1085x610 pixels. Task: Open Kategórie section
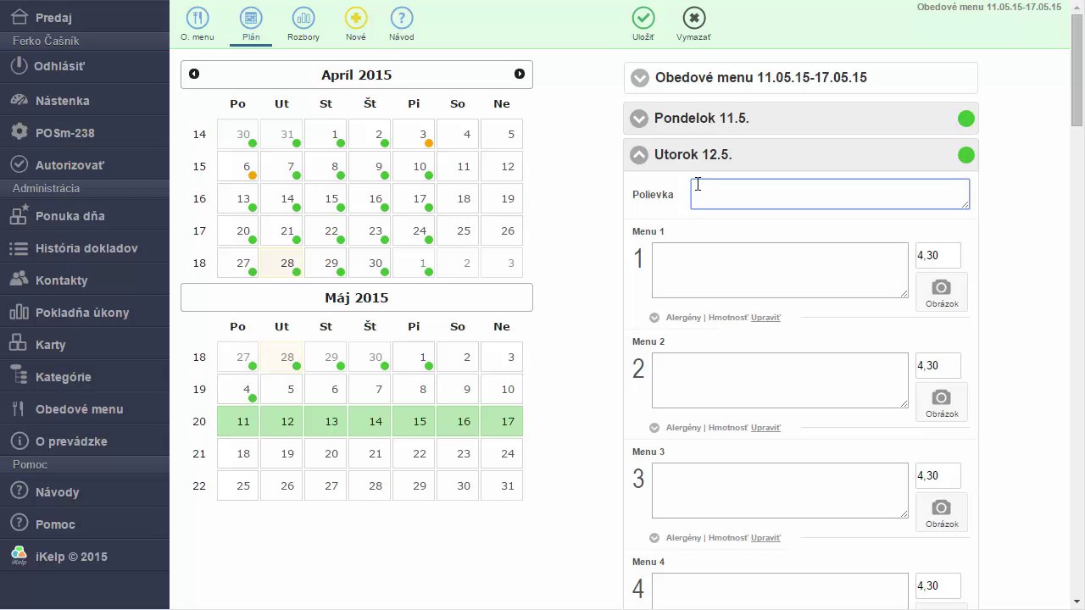coord(85,376)
